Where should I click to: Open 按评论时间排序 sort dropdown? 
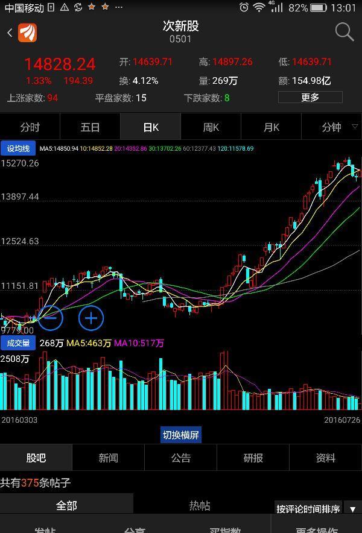point(308,508)
